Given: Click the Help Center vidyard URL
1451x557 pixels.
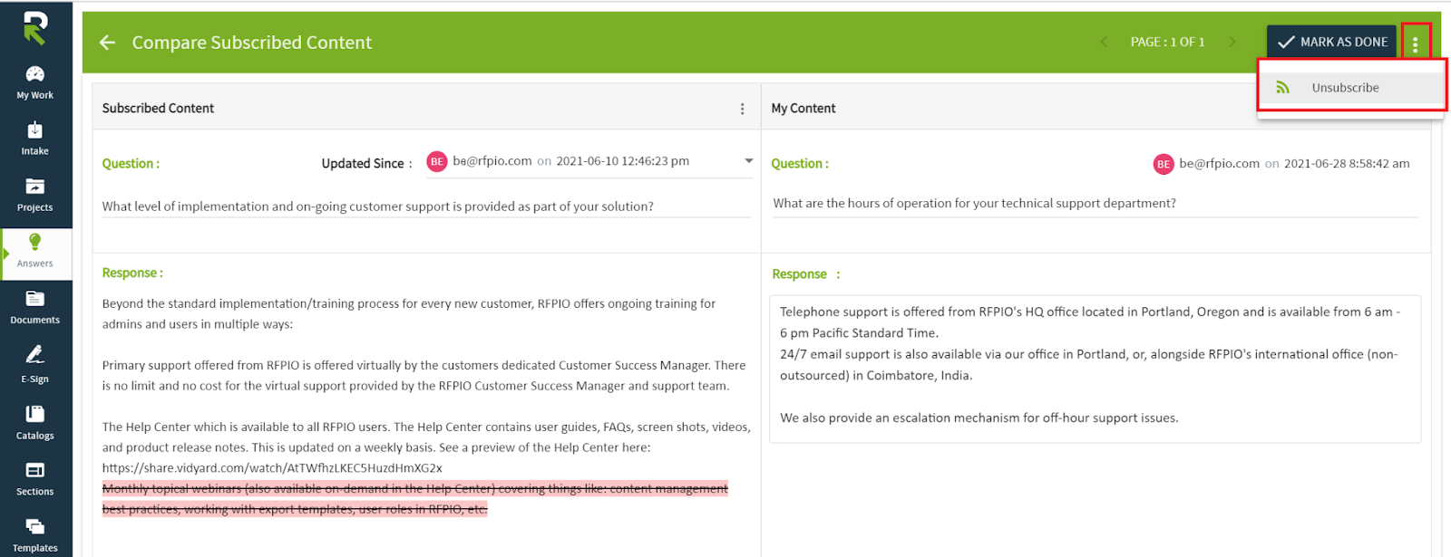Looking at the screenshot, I should [272, 468].
